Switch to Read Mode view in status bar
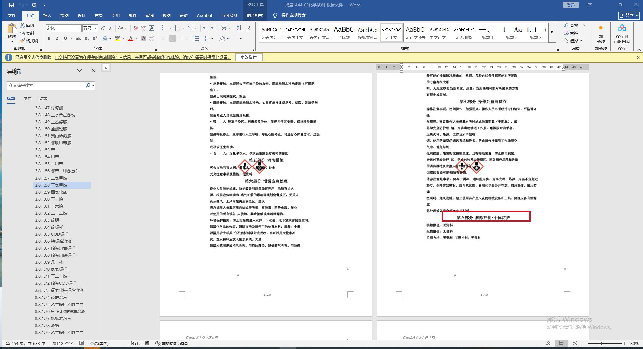This screenshot has width=643, height=349. pos(548,343)
